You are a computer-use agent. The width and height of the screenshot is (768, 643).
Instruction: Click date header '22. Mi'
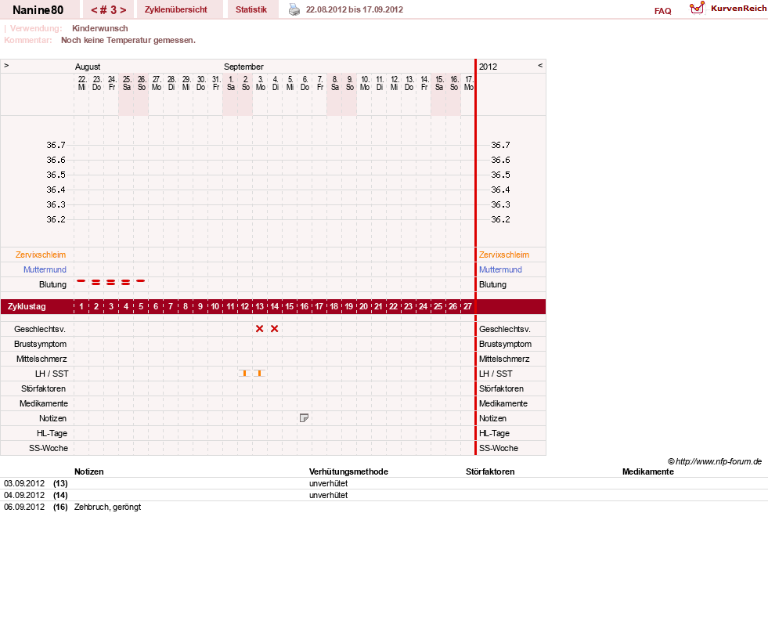tap(81, 83)
